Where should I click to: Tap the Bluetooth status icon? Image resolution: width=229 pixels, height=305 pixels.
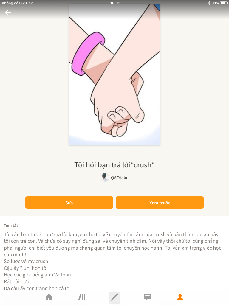pyautogui.click(x=209, y=3)
